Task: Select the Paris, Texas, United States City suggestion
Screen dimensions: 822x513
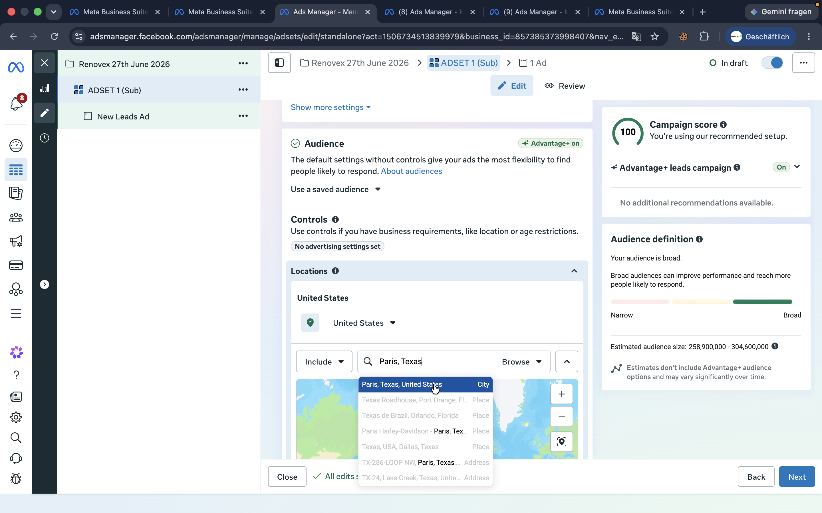Action: click(425, 384)
